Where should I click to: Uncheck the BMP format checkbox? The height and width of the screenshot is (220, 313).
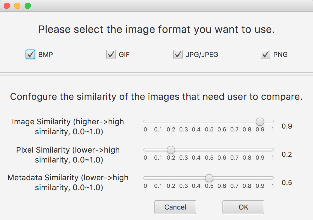coord(30,55)
